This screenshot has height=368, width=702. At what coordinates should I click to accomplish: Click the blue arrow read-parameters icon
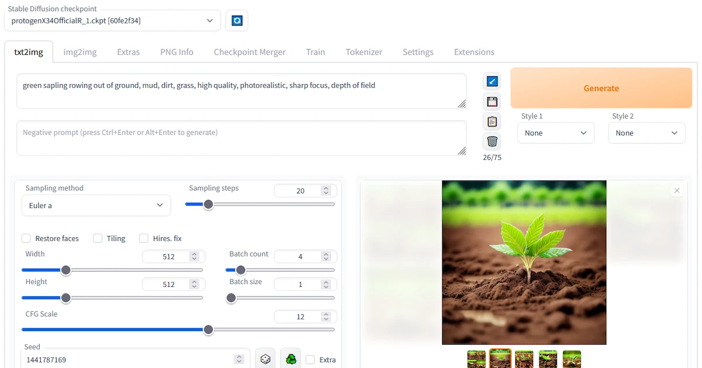492,82
